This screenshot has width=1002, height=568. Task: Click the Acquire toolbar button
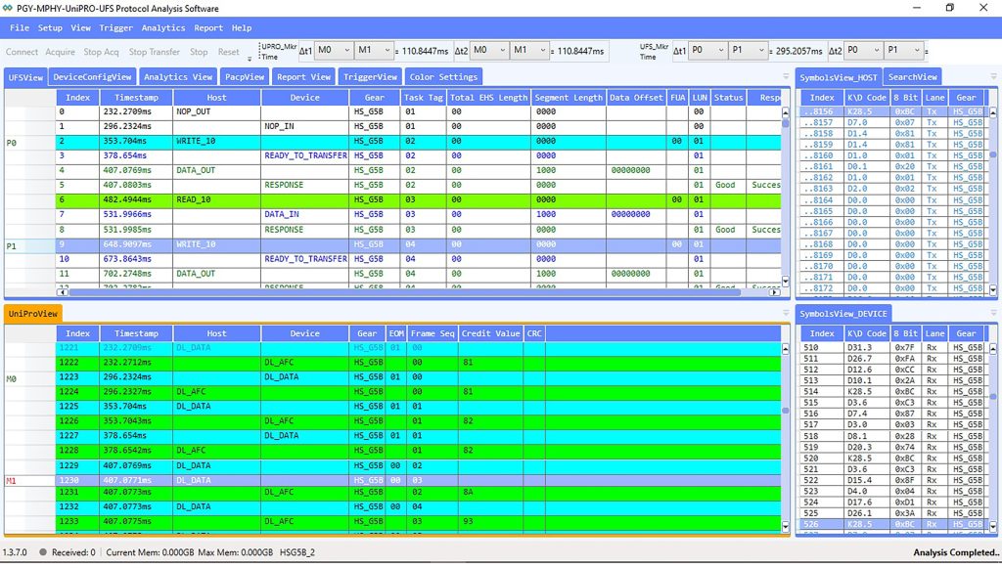point(60,52)
